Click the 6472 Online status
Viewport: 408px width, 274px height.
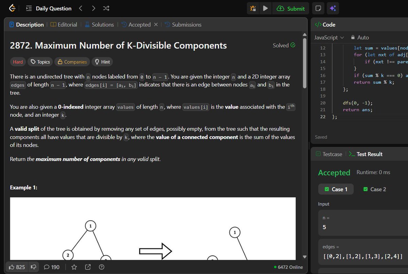[x=288, y=267]
